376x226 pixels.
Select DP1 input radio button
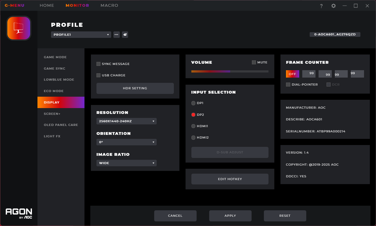coord(193,103)
